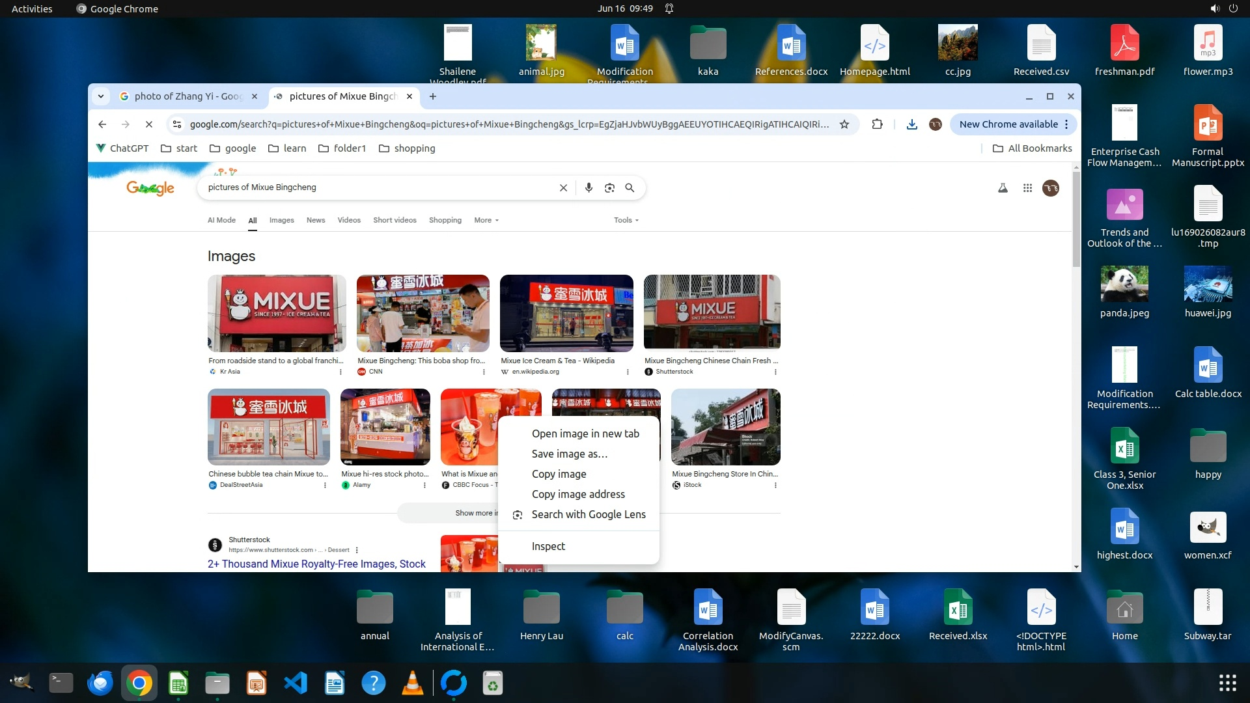The image size is (1250, 703).
Task: Switch to the 'photo of Zhang Yi' tab
Action: 187,96
